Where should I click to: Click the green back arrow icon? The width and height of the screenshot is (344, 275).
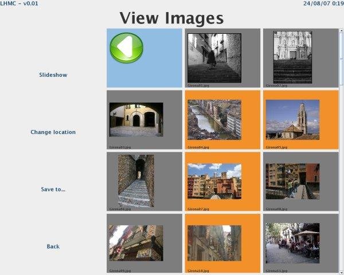tap(126, 48)
